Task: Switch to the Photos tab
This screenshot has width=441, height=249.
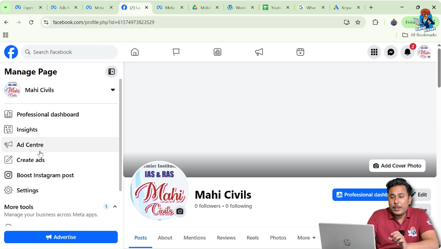Action: [x=278, y=238]
